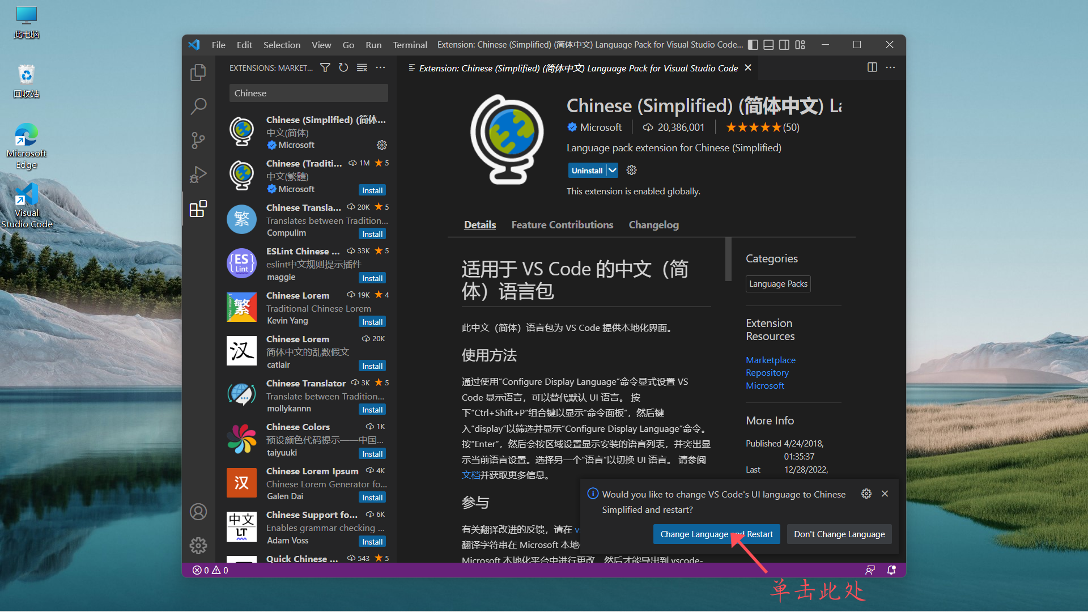The image size is (1088, 612).
Task: Open the Explorer view in activity bar
Action: tap(198, 73)
